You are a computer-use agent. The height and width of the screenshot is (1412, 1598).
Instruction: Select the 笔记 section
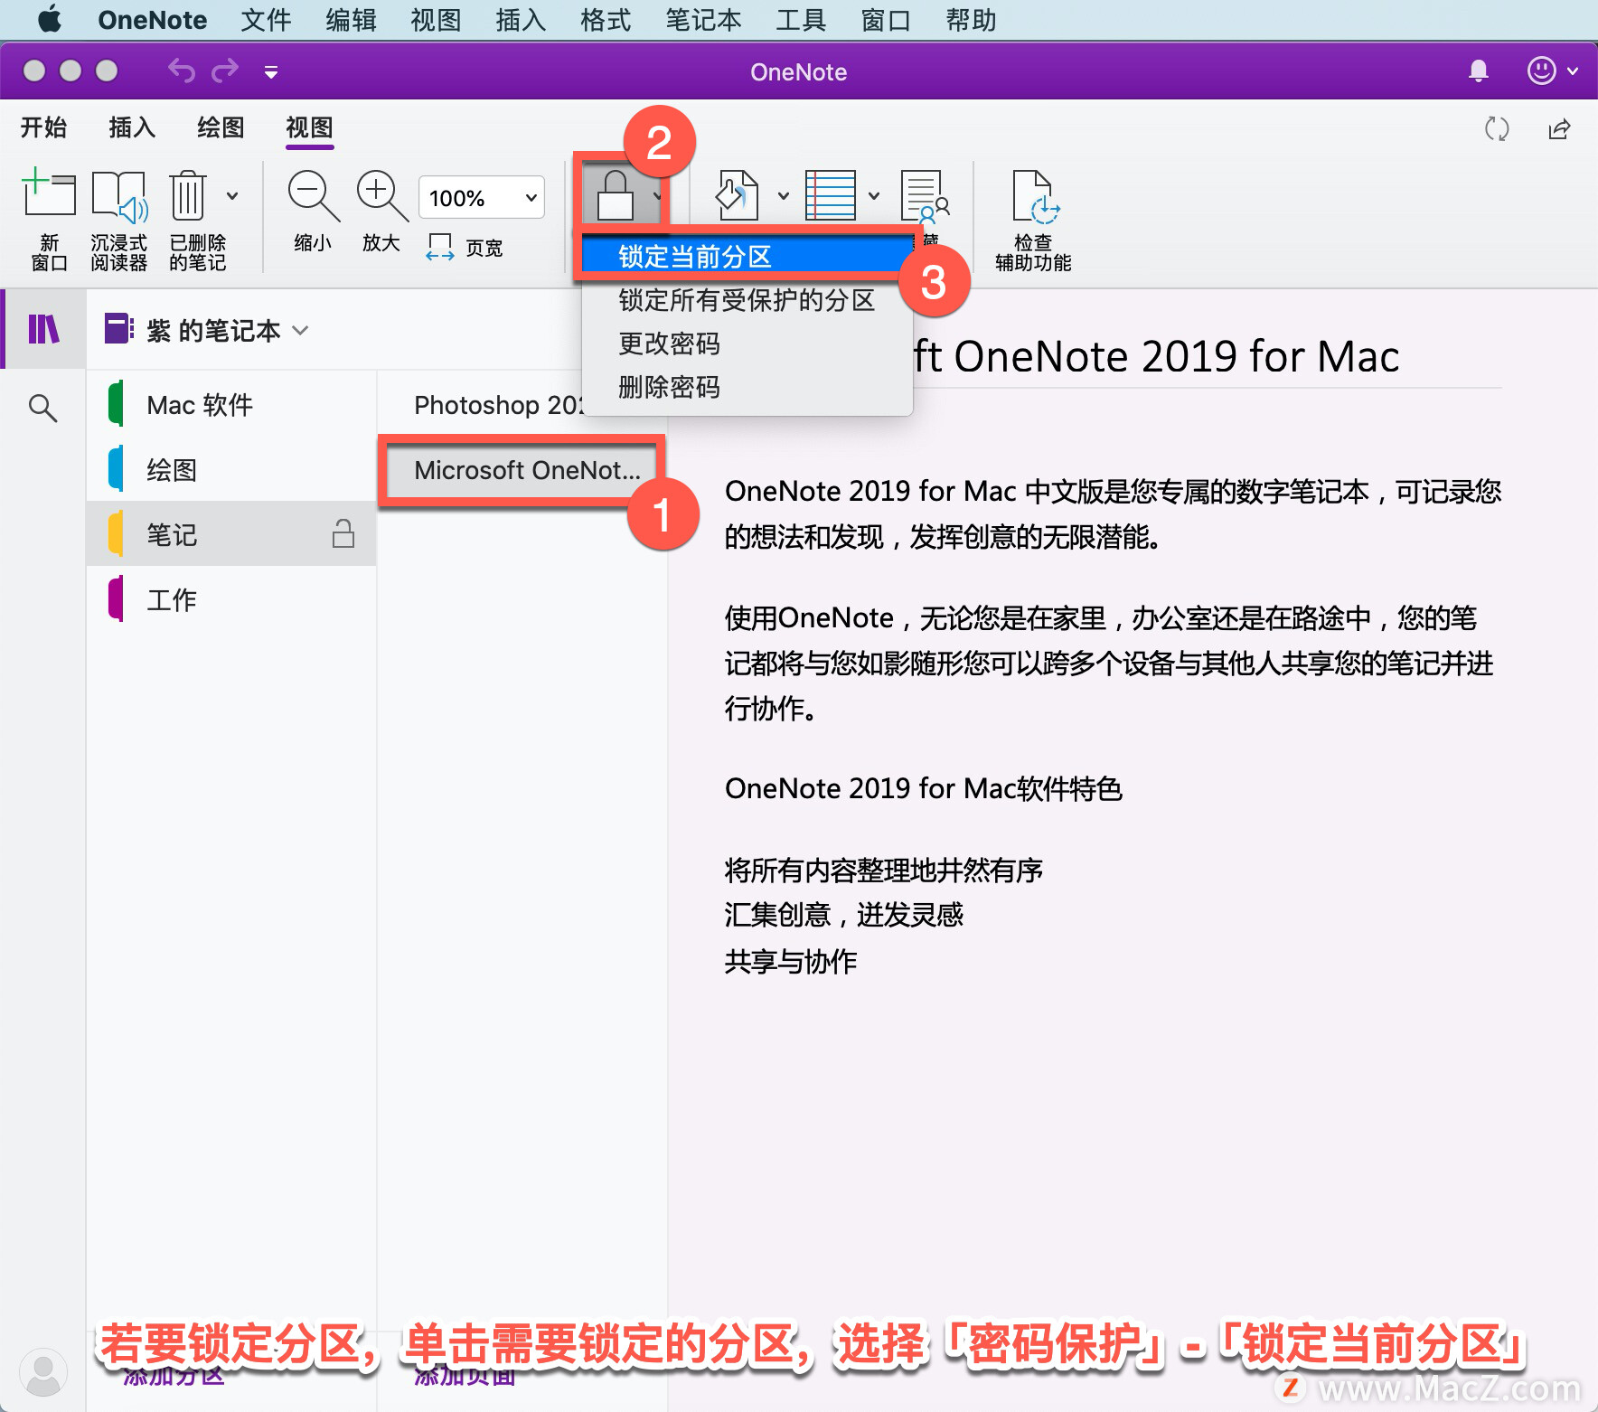point(231,534)
